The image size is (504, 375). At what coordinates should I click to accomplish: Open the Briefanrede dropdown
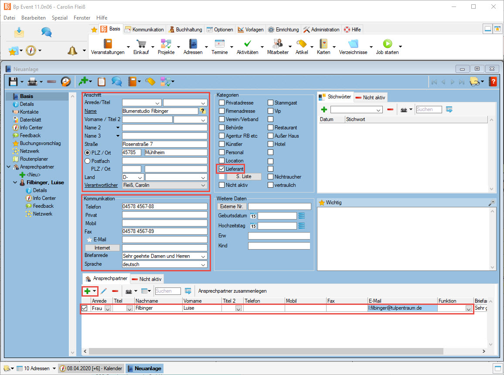click(203, 256)
